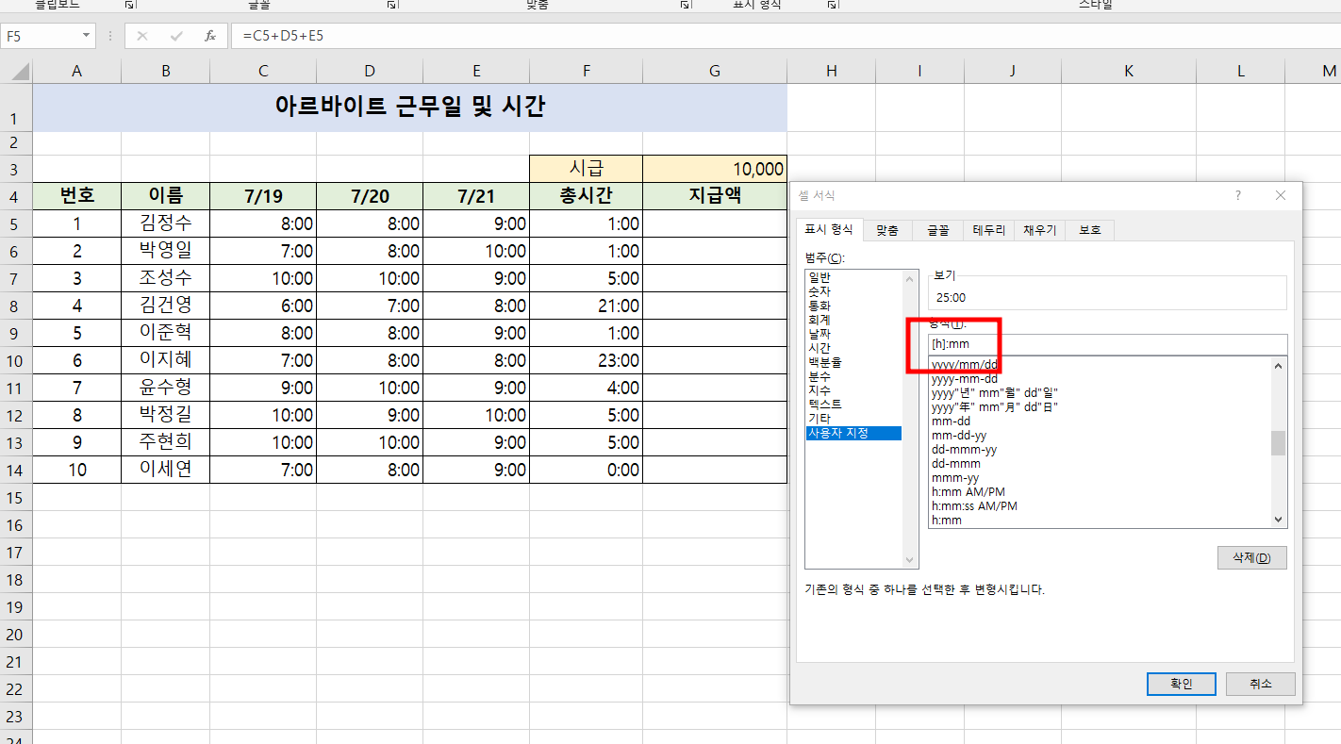The height and width of the screenshot is (744, 1341).
Task: Click the title cell 아르바이트 근무일 및 시간
Action: [x=410, y=107]
